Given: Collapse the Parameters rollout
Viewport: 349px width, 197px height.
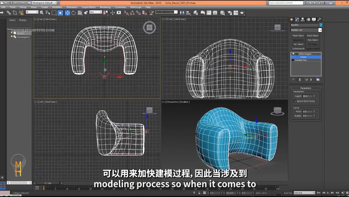Looking at the screenshot, I should tap(306, 88).
